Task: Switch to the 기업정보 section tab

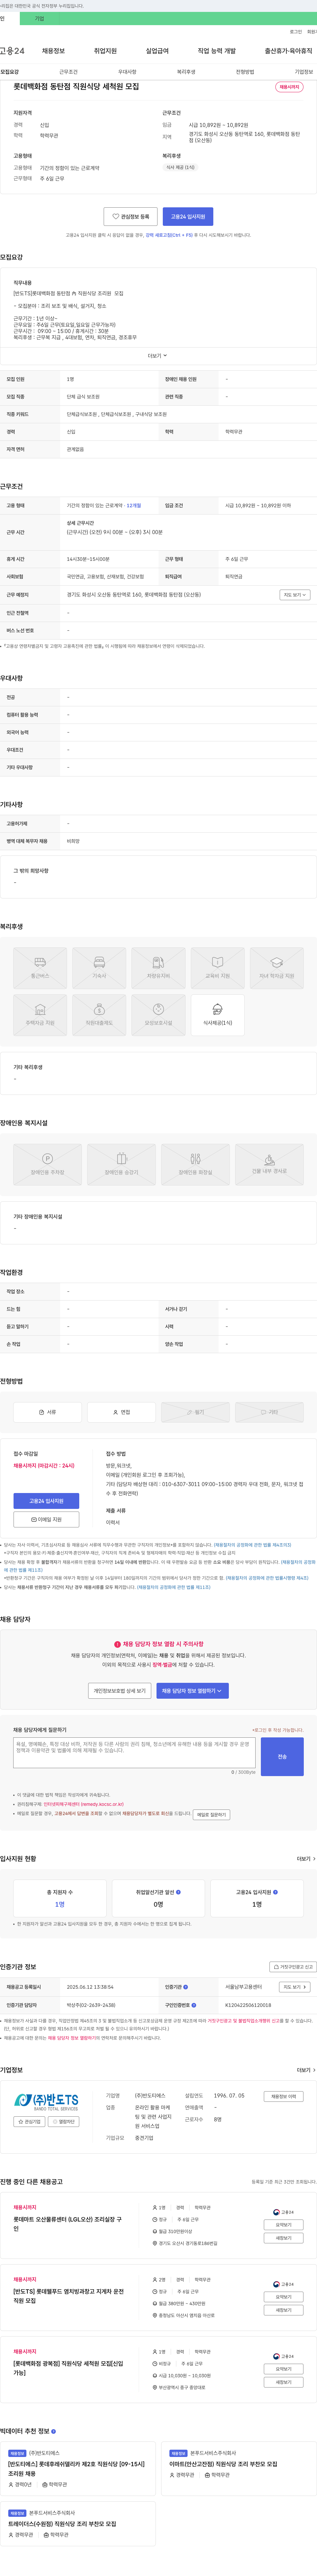Action: click(304, 72)
